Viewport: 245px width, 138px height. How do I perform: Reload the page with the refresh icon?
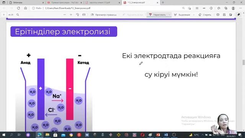pos(18,8)
